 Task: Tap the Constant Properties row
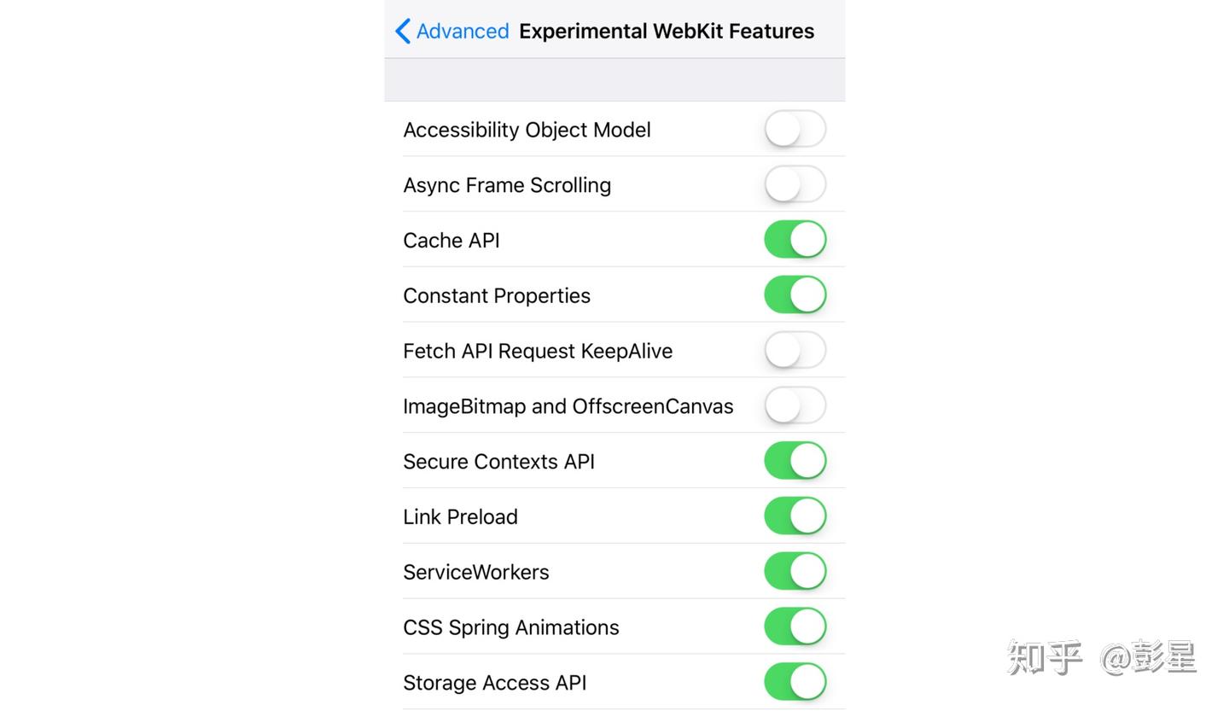(497, 295)
